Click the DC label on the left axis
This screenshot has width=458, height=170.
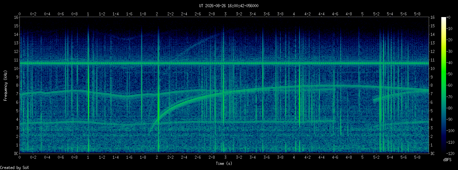[x=16, y=154]
